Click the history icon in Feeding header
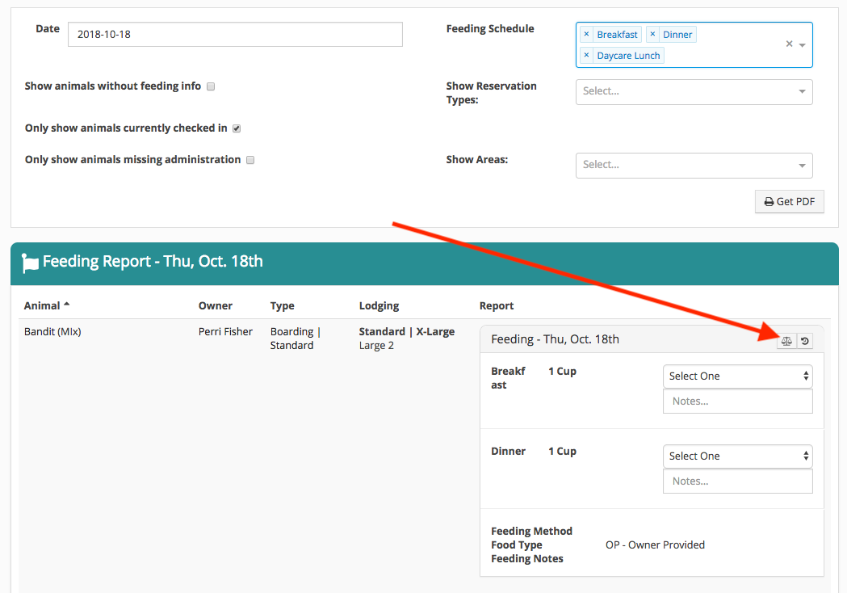Image resolution: width=847 pixels, height=593 pixels. [805, 341]
